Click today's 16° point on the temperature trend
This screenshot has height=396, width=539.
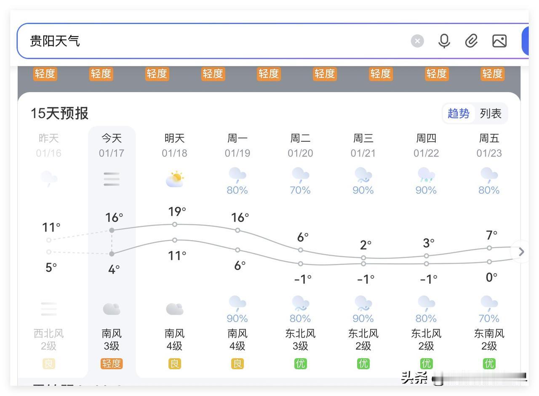coord(111,230)
